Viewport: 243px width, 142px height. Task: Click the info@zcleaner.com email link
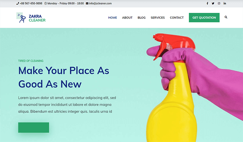[100, 3]
